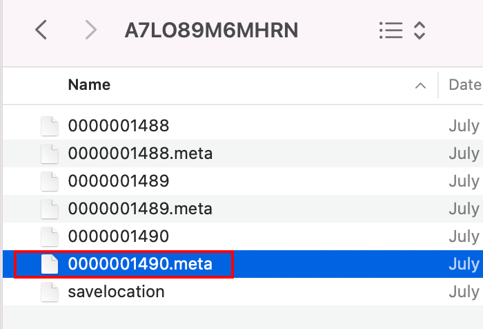483x329 pixels.
Task: Click the 0000001488.meta file icon
Action: click(x=49, y=153)
